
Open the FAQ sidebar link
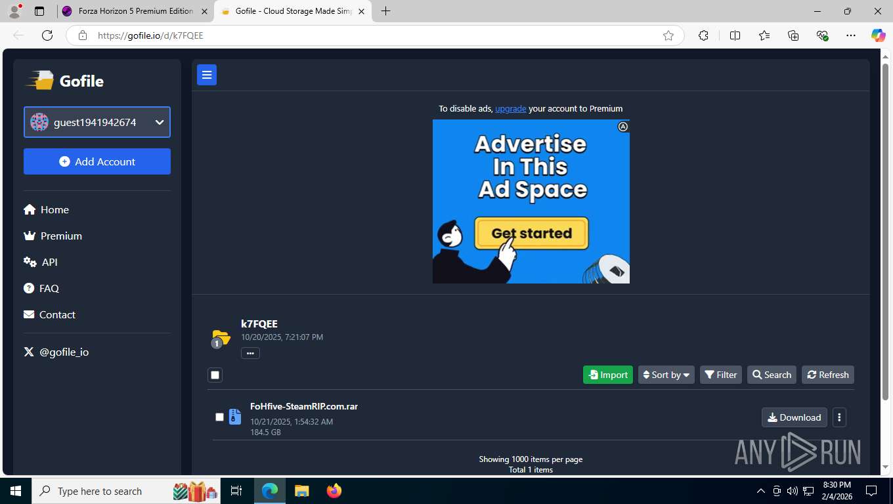point(41,288)
